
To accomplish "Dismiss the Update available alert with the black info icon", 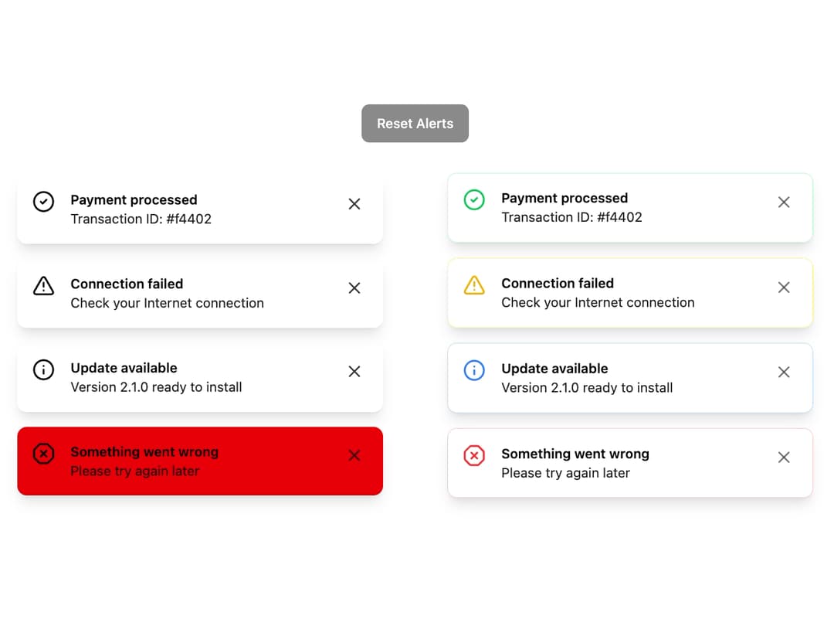I will tap(354, 372).
